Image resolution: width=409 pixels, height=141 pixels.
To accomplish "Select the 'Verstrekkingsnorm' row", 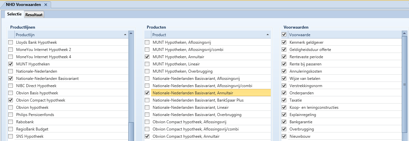I will [342, 86].
